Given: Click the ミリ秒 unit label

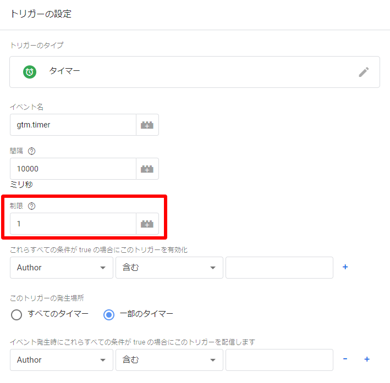Looking at the screenshot, I should (21, 185).
